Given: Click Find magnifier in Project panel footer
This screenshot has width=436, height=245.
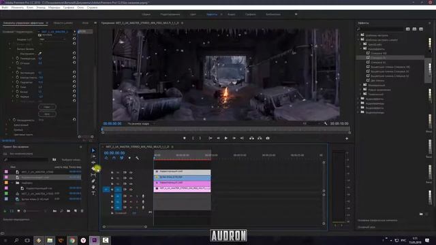Looking at the screenshot, I should [x=61, y=211].
